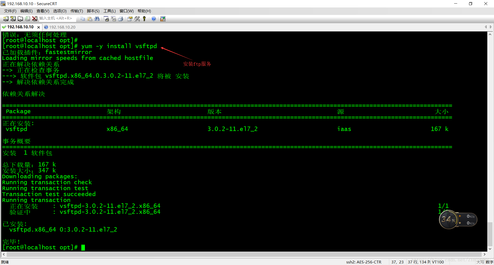The width and height of the screenshot is (494, 265).
Task: Click the 'Downloading packages:' line
Action: 40,176
